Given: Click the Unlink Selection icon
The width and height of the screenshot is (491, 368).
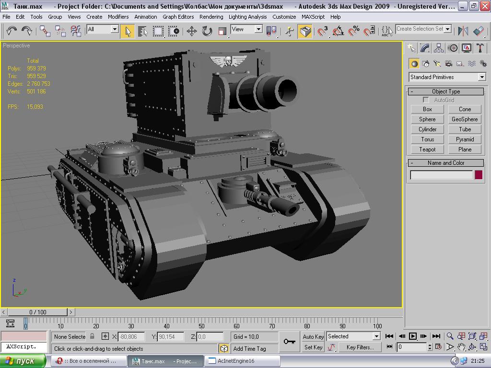Looking at the screenshot, I should [x=60, y=31].
